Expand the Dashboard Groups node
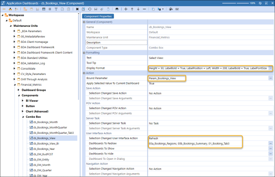This screenshot has height=177, width=275. coord(19,90)
